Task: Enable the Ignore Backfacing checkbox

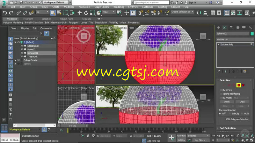Action: [221, 94]
